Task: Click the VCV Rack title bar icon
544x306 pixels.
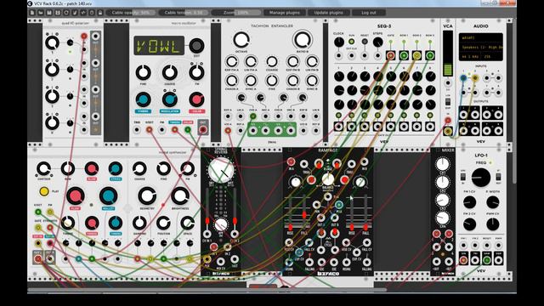Action: 30,3
